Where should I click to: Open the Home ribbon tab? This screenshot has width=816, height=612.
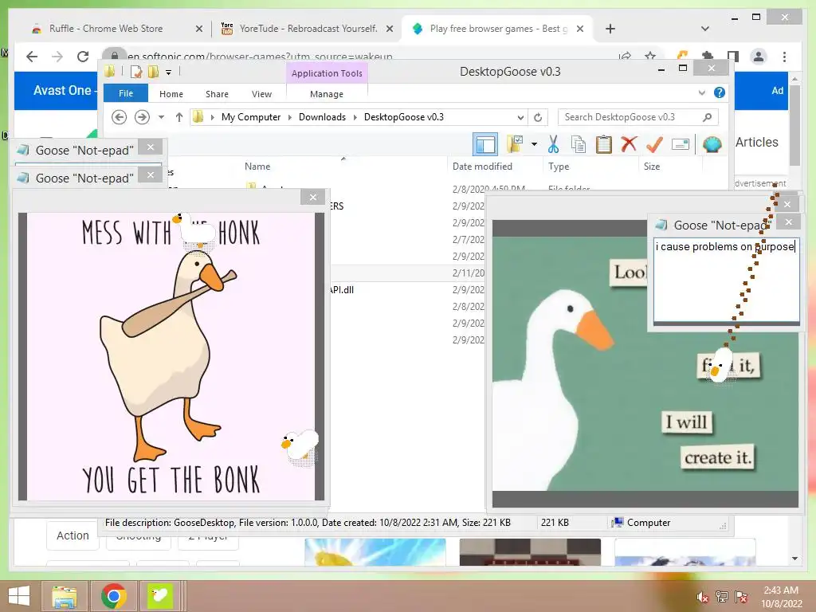(x=171, y=94)
